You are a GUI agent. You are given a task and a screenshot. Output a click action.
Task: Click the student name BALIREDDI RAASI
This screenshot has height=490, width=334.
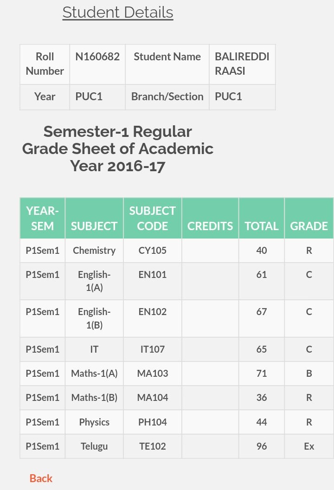pyautogui.click(x=242, y=64)
